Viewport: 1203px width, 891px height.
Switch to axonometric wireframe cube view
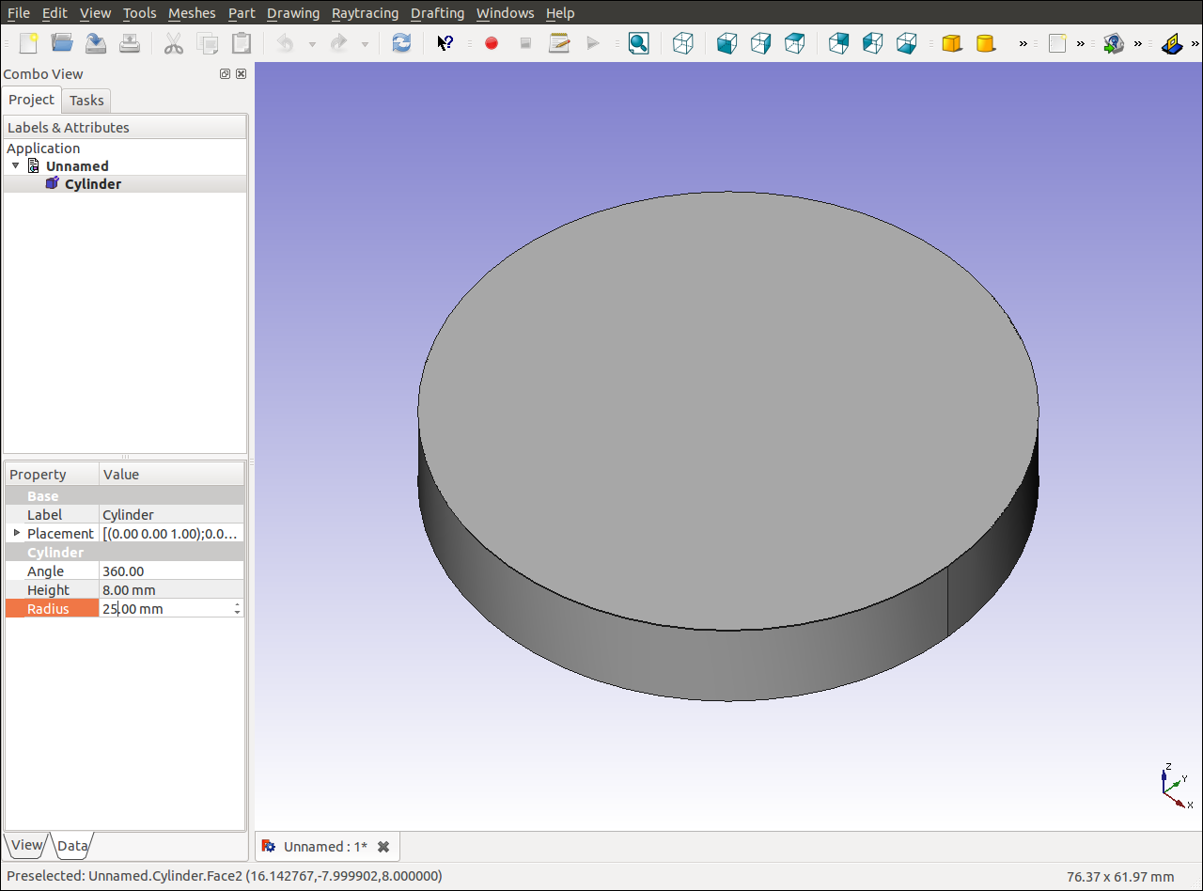click(683, 43)
